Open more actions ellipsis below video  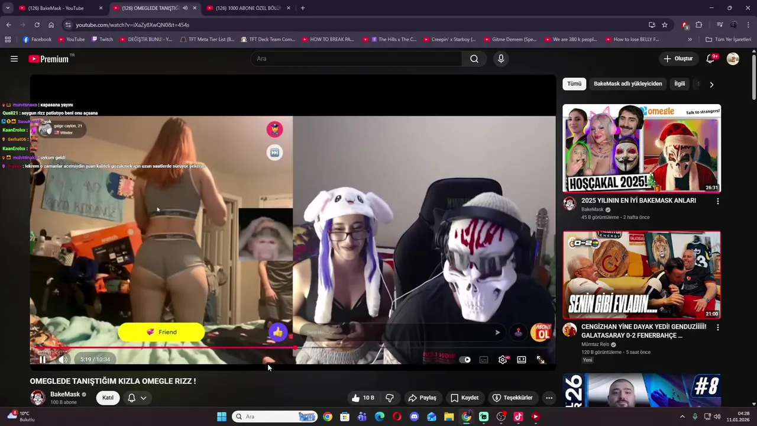(549, 398)
